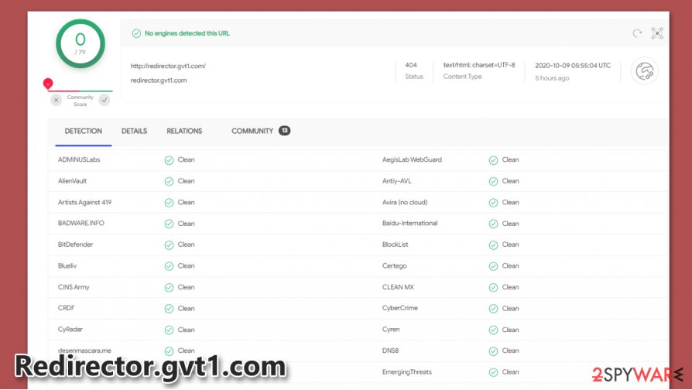Select the Antiy-AVL engine name
This screenshot has height=390, width=692.
point(397,181)
